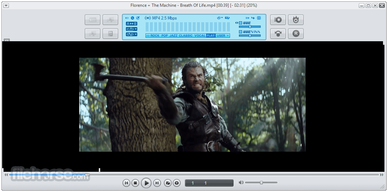Click the conversion arrow button

278,33
